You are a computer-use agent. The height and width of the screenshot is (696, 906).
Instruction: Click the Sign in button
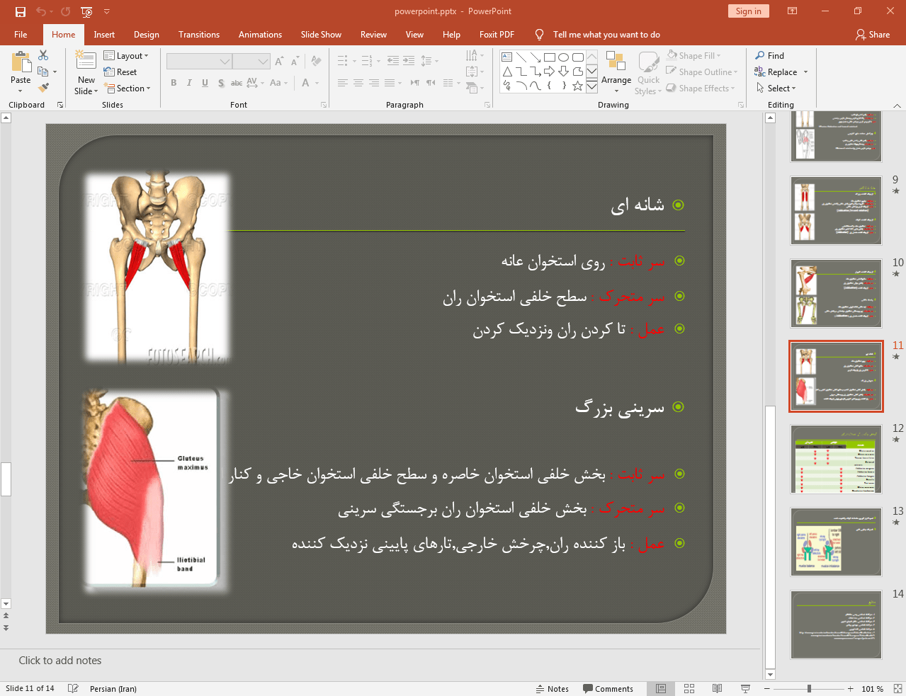[748, 11]
